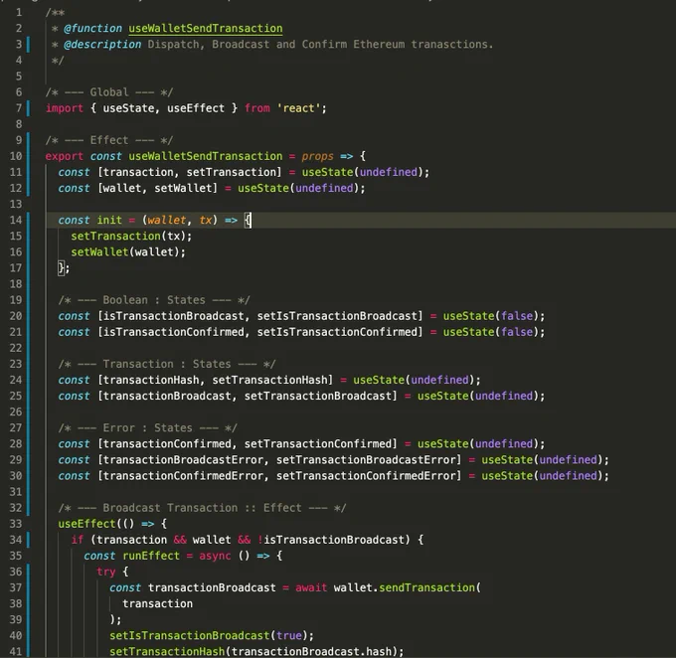
Task: Click the await keyword on line 37
Action: (x=311, y=587)
